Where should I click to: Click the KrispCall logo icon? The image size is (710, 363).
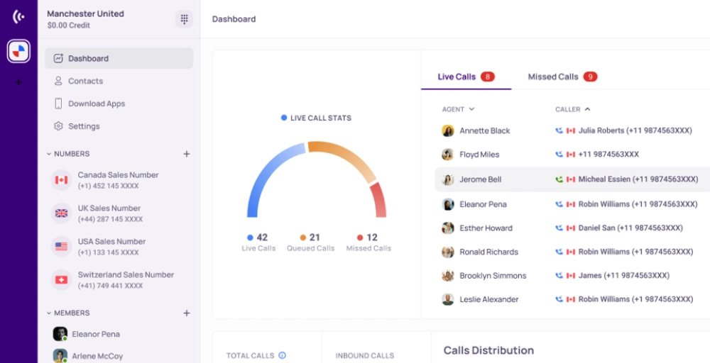[x=18, y=17]
